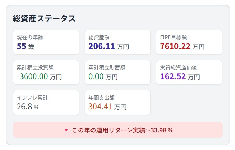Click the 304.41 万円 annual expense value
The image size is (235, 150).
pos(107,107)
